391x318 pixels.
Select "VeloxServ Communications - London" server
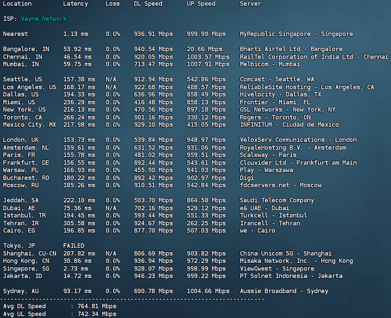[298, 140]
